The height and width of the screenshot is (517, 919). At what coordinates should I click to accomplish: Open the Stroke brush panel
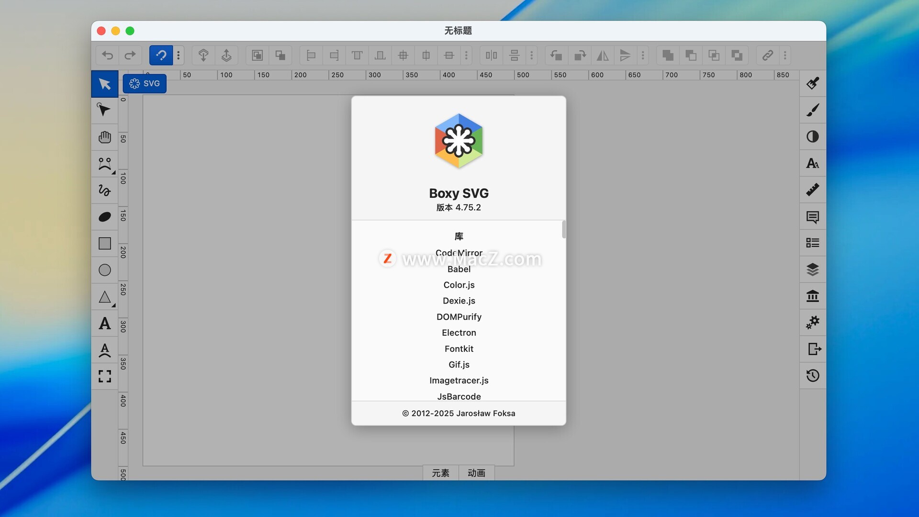pyautogui.click(x=813, y=110)
